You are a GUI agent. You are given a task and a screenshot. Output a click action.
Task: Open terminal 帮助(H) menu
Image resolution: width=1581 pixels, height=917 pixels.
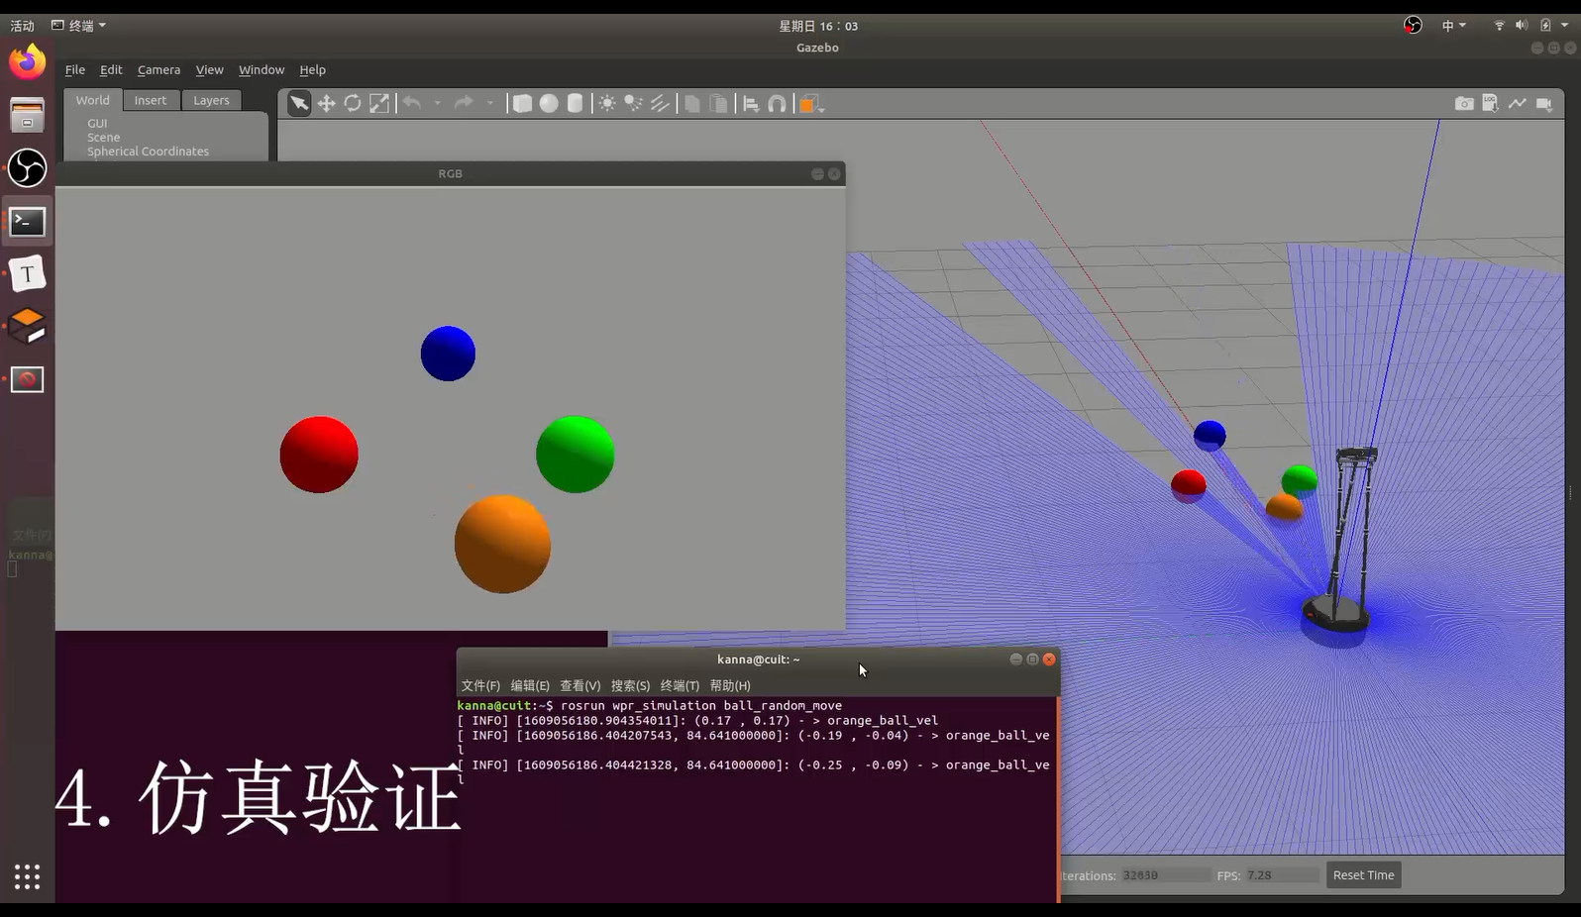point(730,685)
